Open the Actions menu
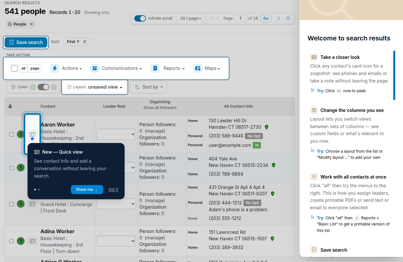Viewport: 403px width, 262px height. [72, 68]
